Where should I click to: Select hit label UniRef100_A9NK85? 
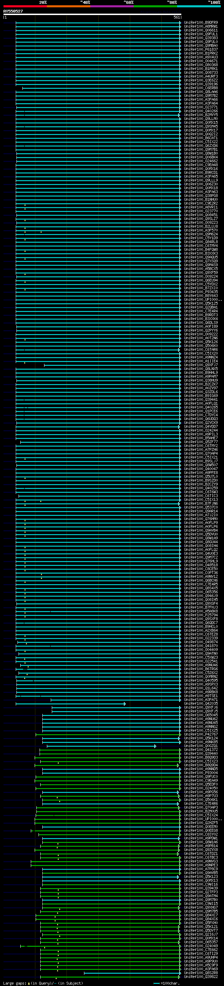click(201, 742)
